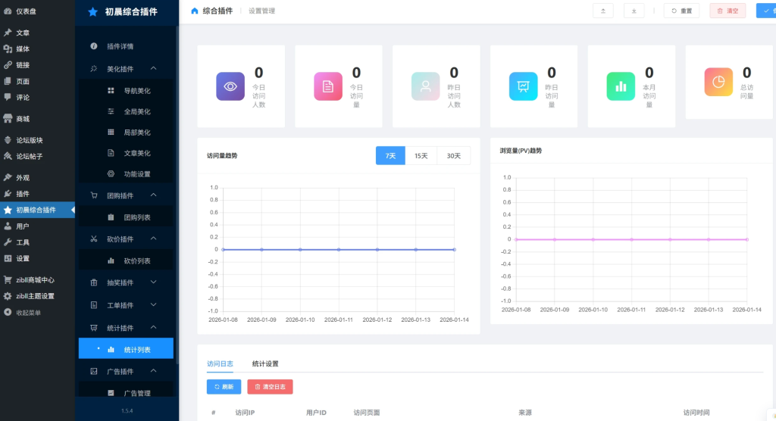776x421 pixels.
Task: Collapse the 广告插件 group chevron
Action: (x=153, y=370)
